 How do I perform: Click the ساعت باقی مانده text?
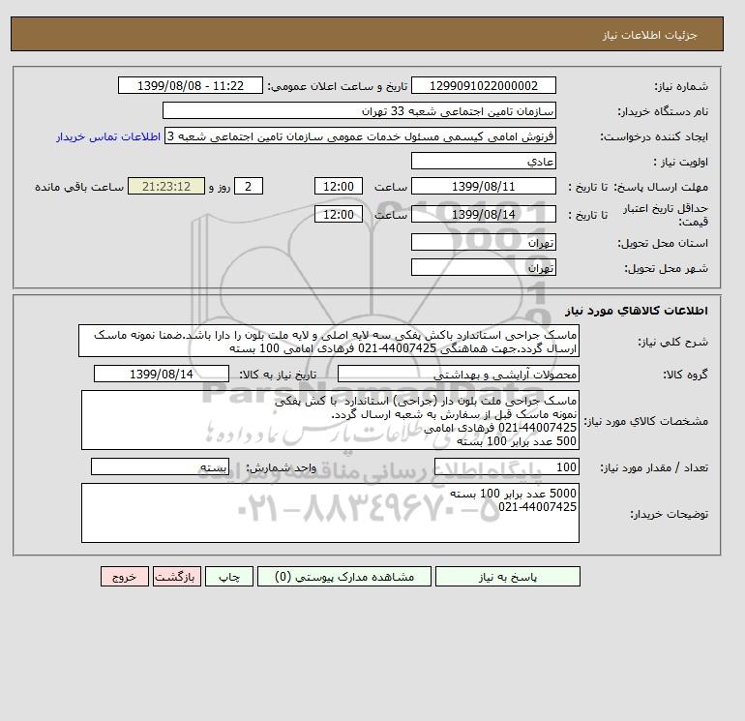79,187
